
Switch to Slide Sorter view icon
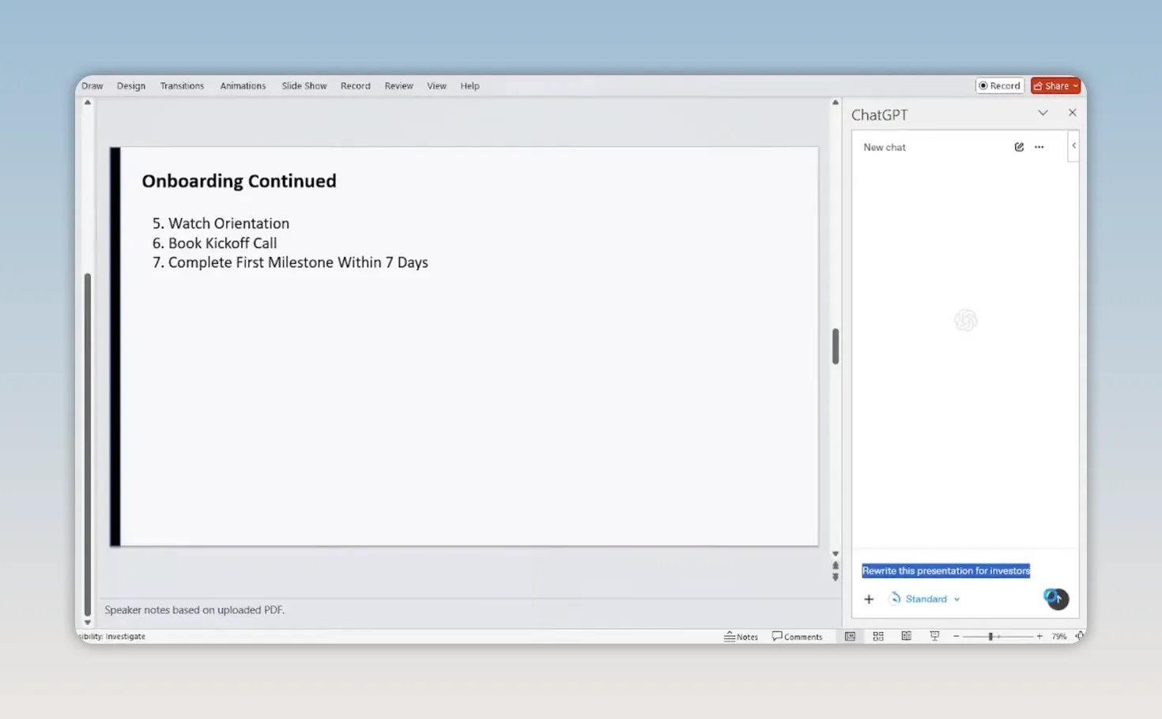878,636
